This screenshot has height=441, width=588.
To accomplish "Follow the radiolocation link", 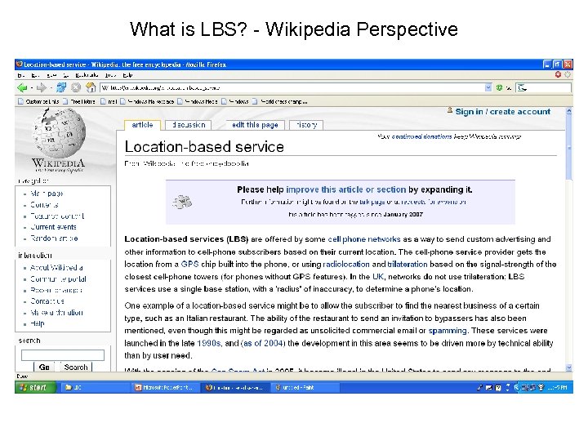I will point(346,265).
